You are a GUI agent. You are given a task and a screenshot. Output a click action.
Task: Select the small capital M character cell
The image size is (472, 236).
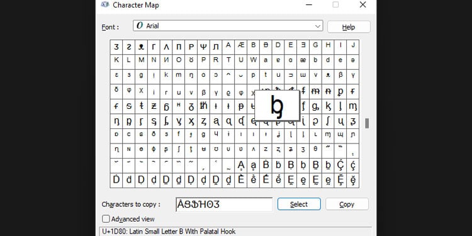(x=141, y=62)
